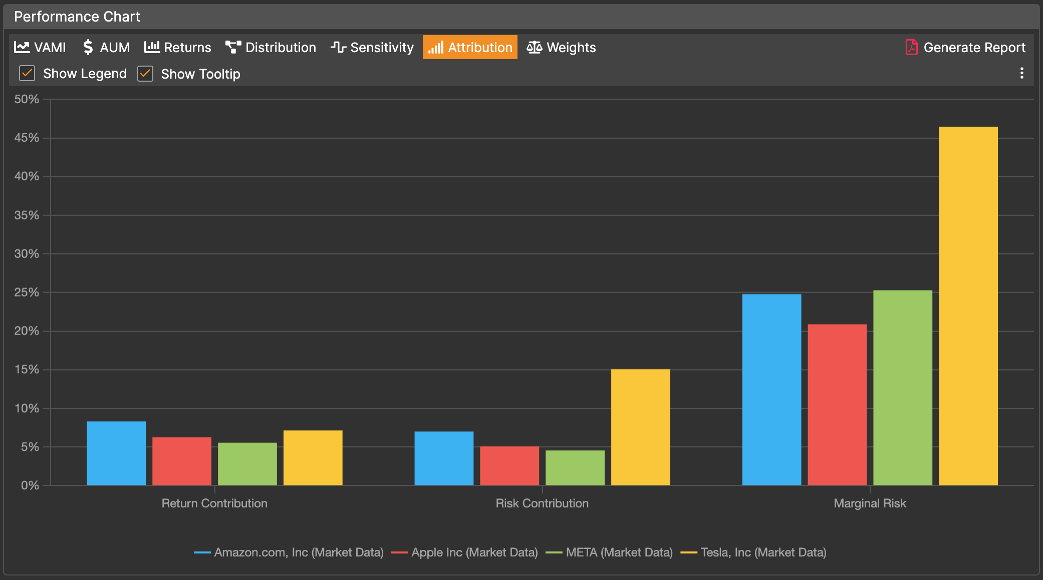Toggle Amazon.com, Inc legend entry
The height and width of the screenshot is (580, 1043).
pyautogui.click(x=299, y=552)
